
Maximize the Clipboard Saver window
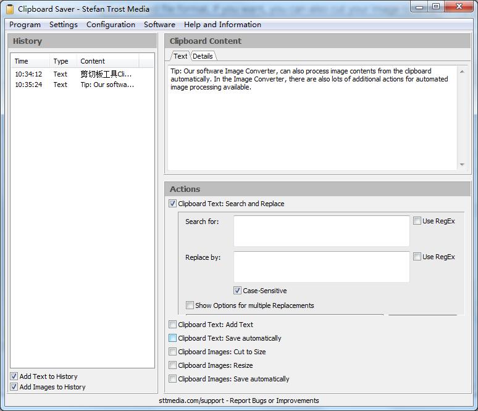[436, 6]
